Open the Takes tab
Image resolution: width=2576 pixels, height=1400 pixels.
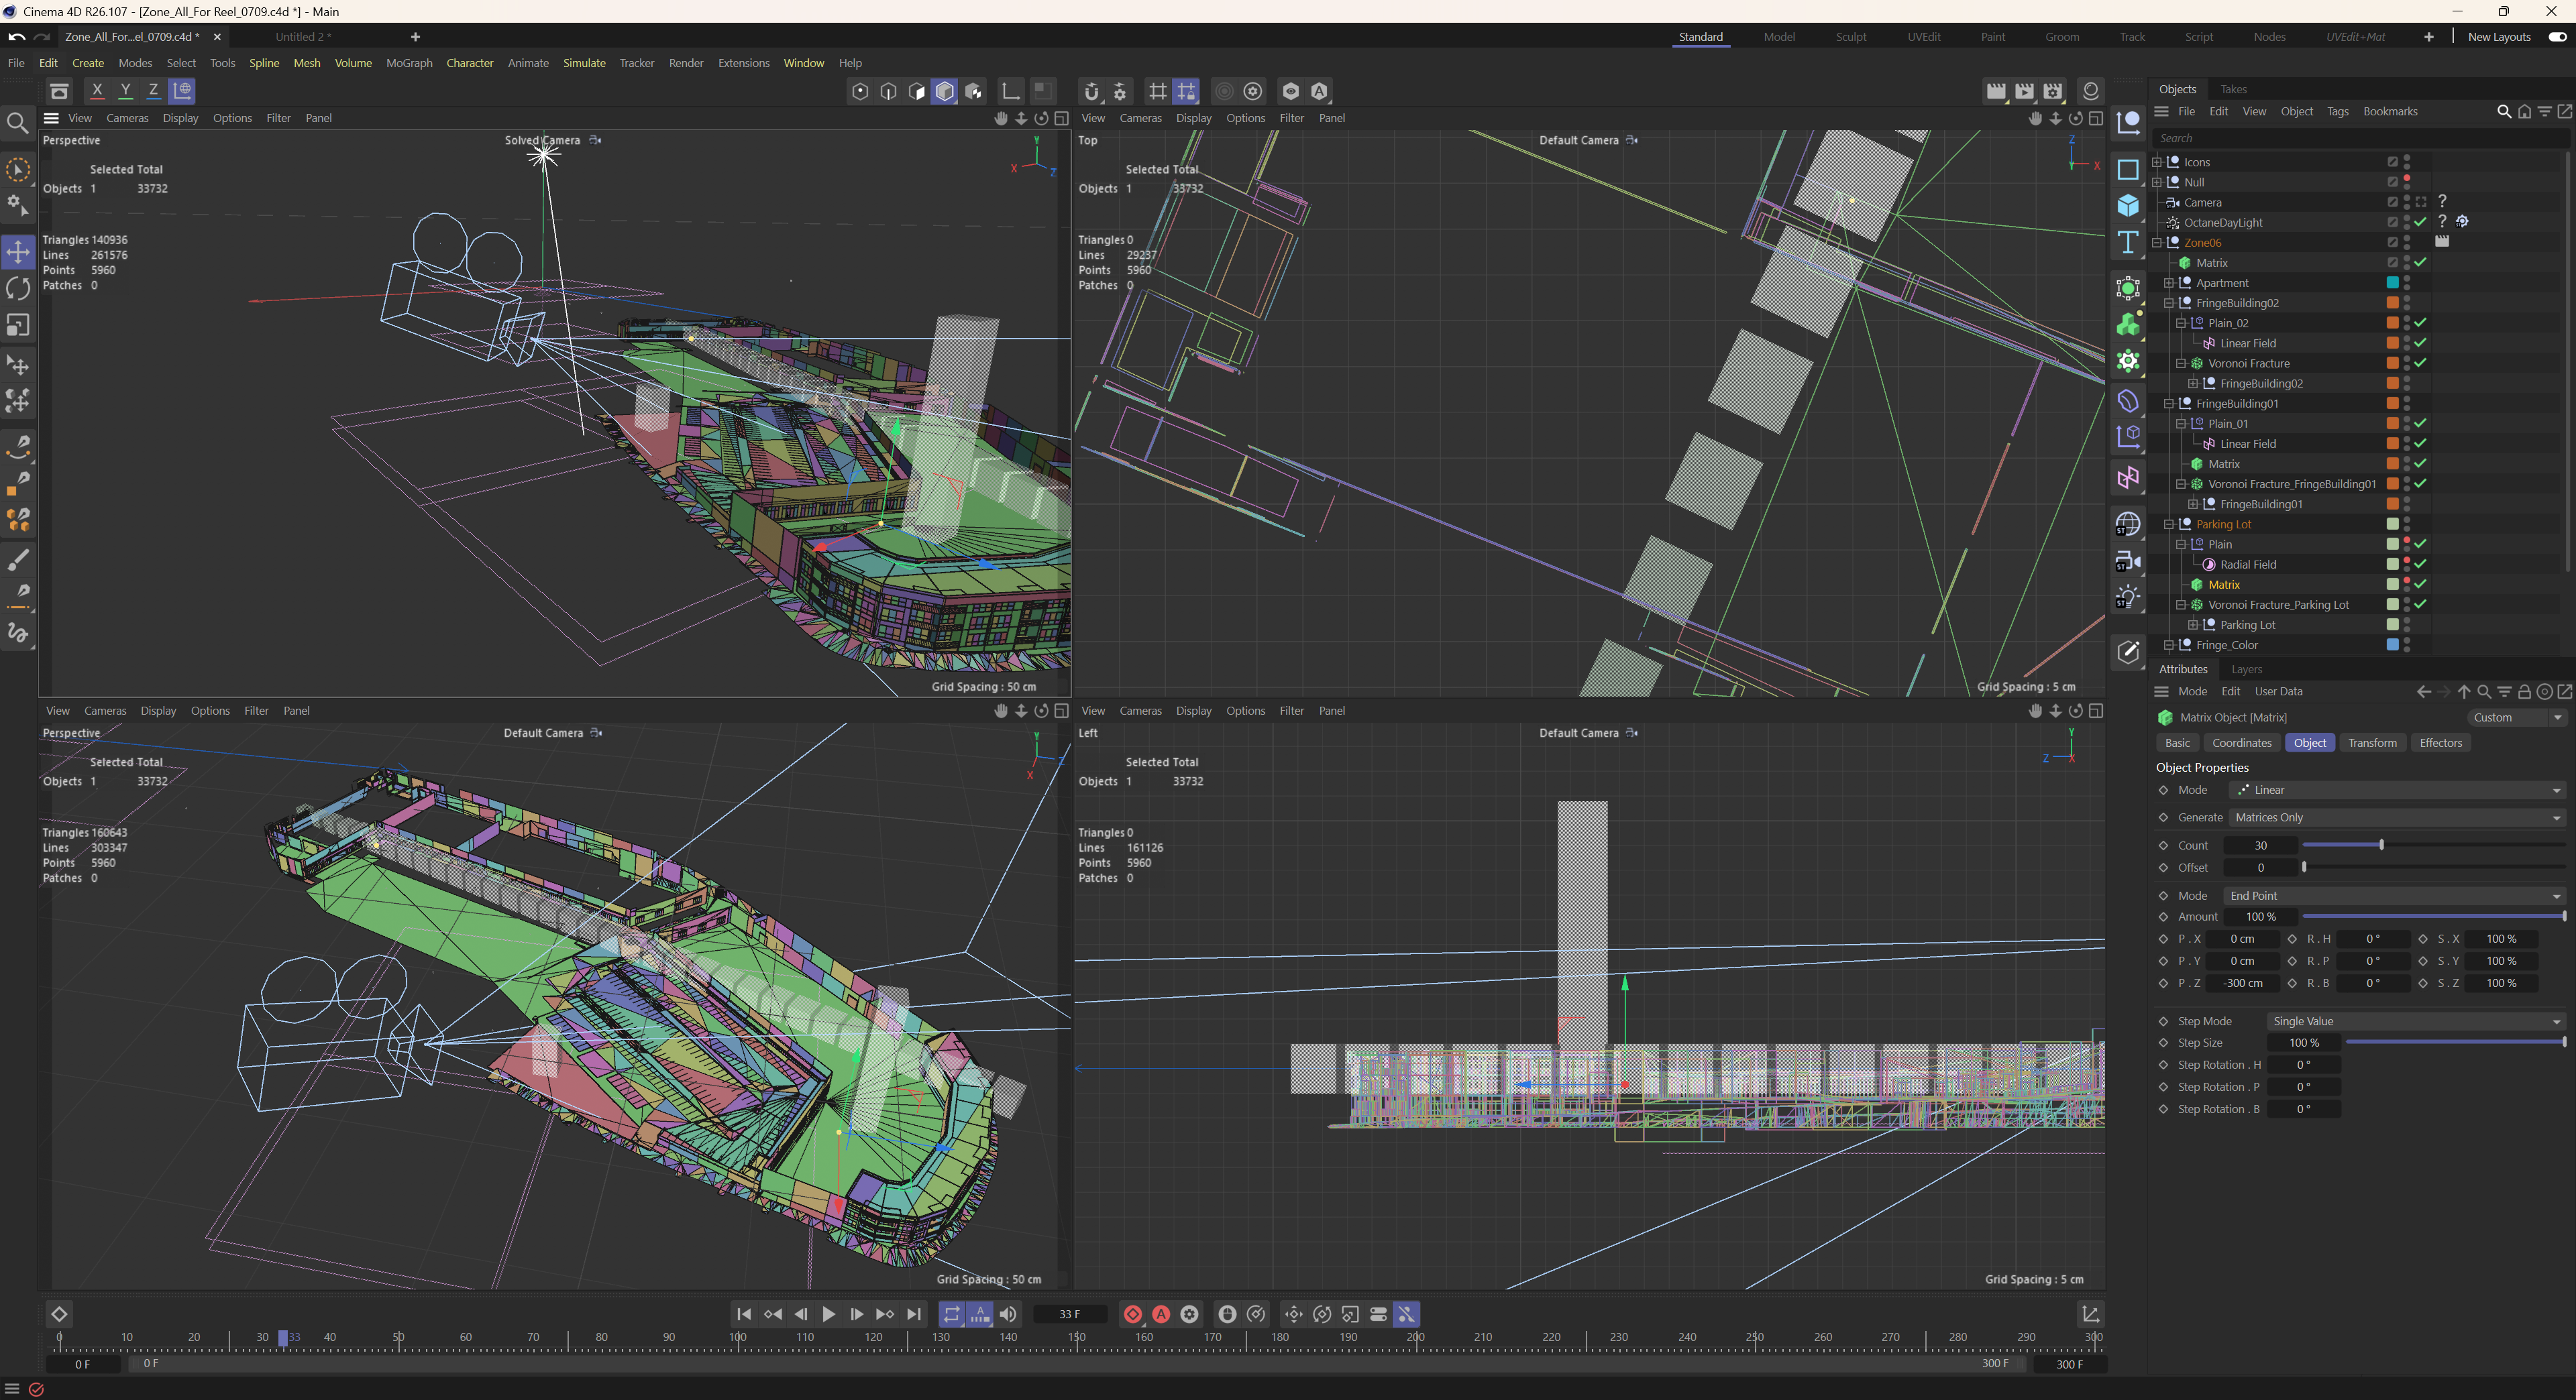pyautogui.click(x=2233, y=89)
